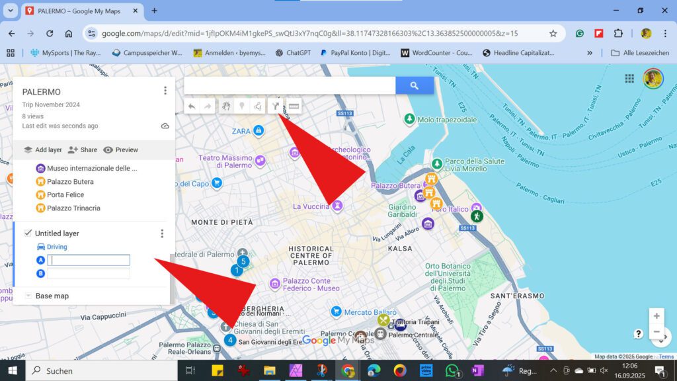Toggle visibility of Untitled layer
The height and width of the screenshot is (381, 677).
28,233
